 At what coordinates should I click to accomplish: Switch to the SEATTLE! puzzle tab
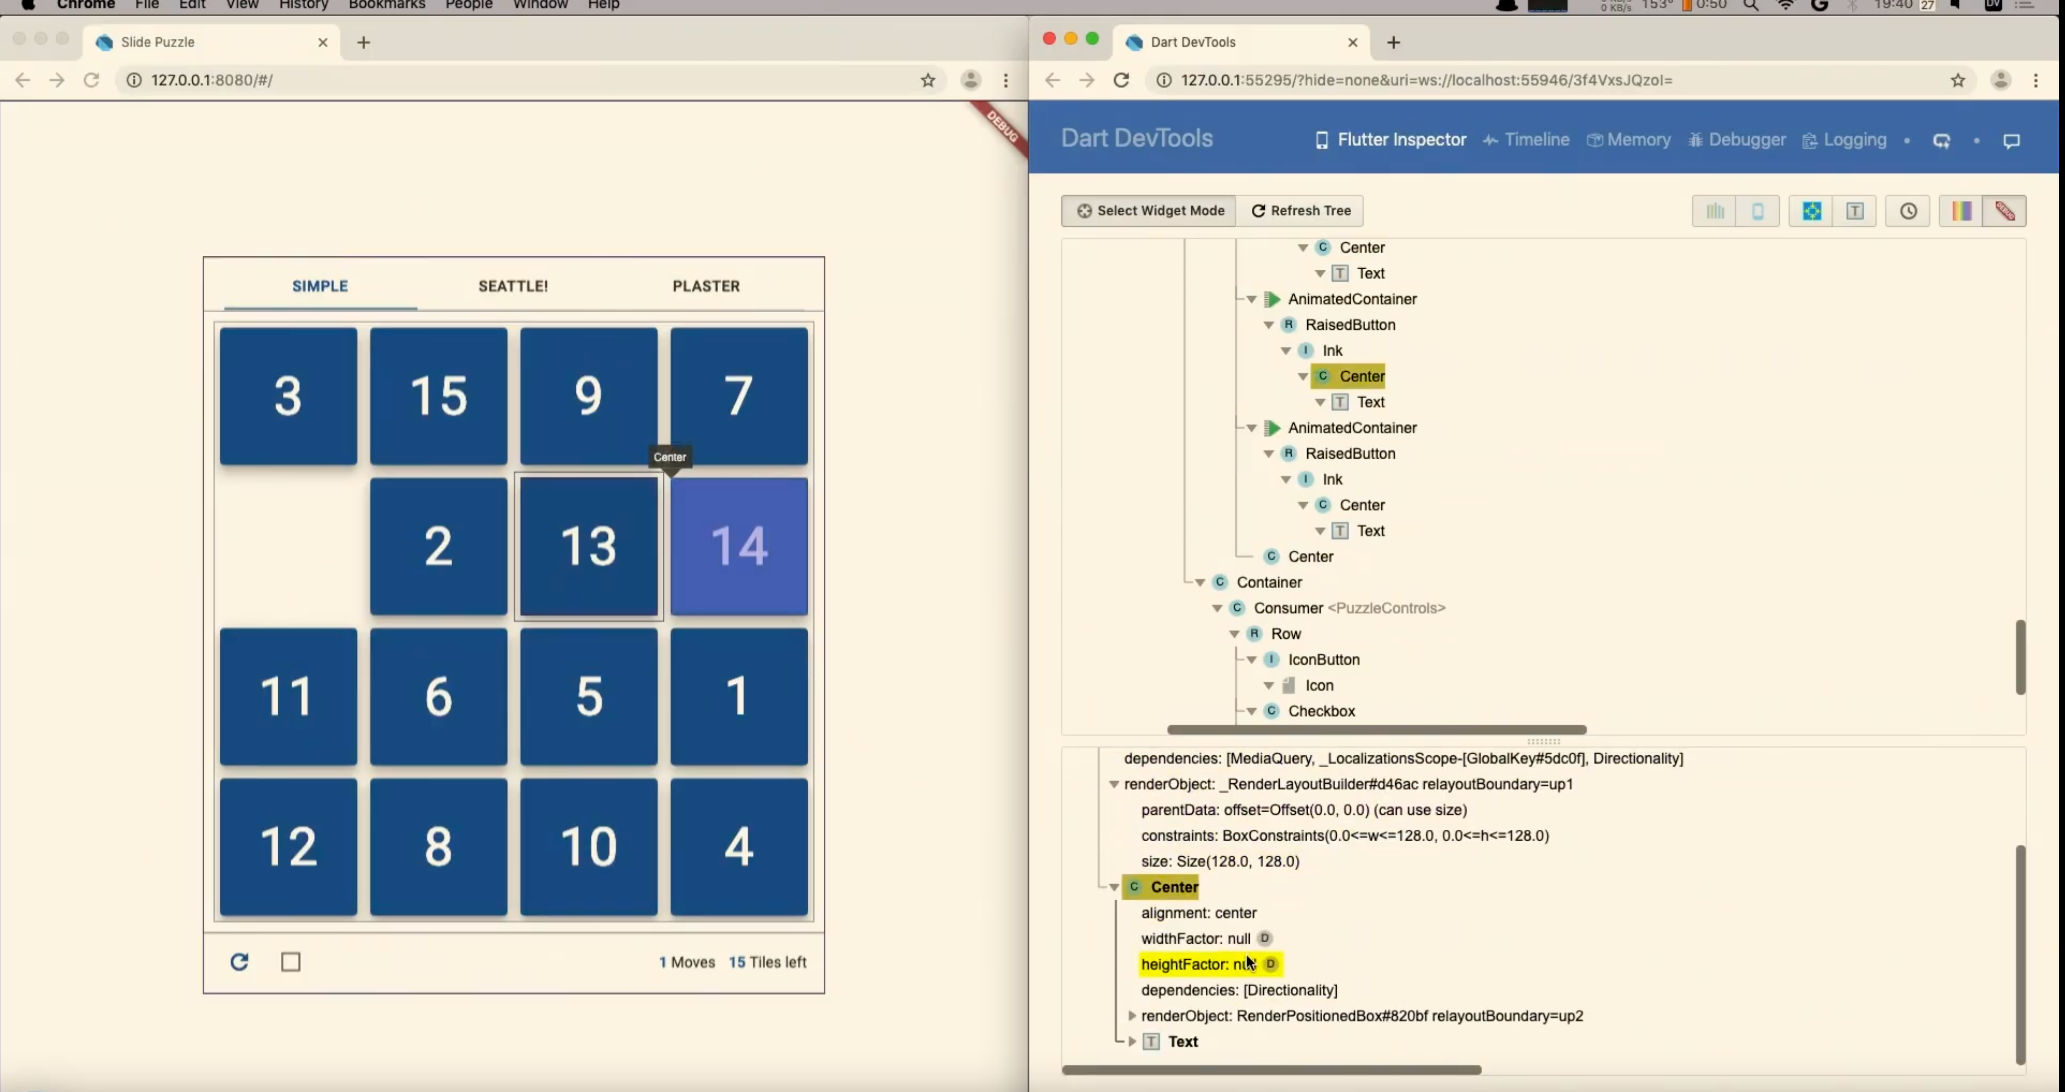[513, 286]
